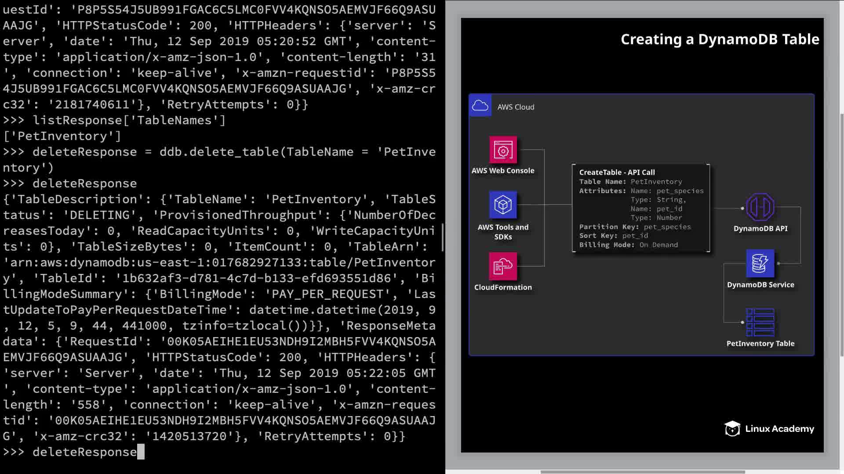Click the Billing Mode: On Demand line
The image size is (844, 474).
tap(628, 245)
